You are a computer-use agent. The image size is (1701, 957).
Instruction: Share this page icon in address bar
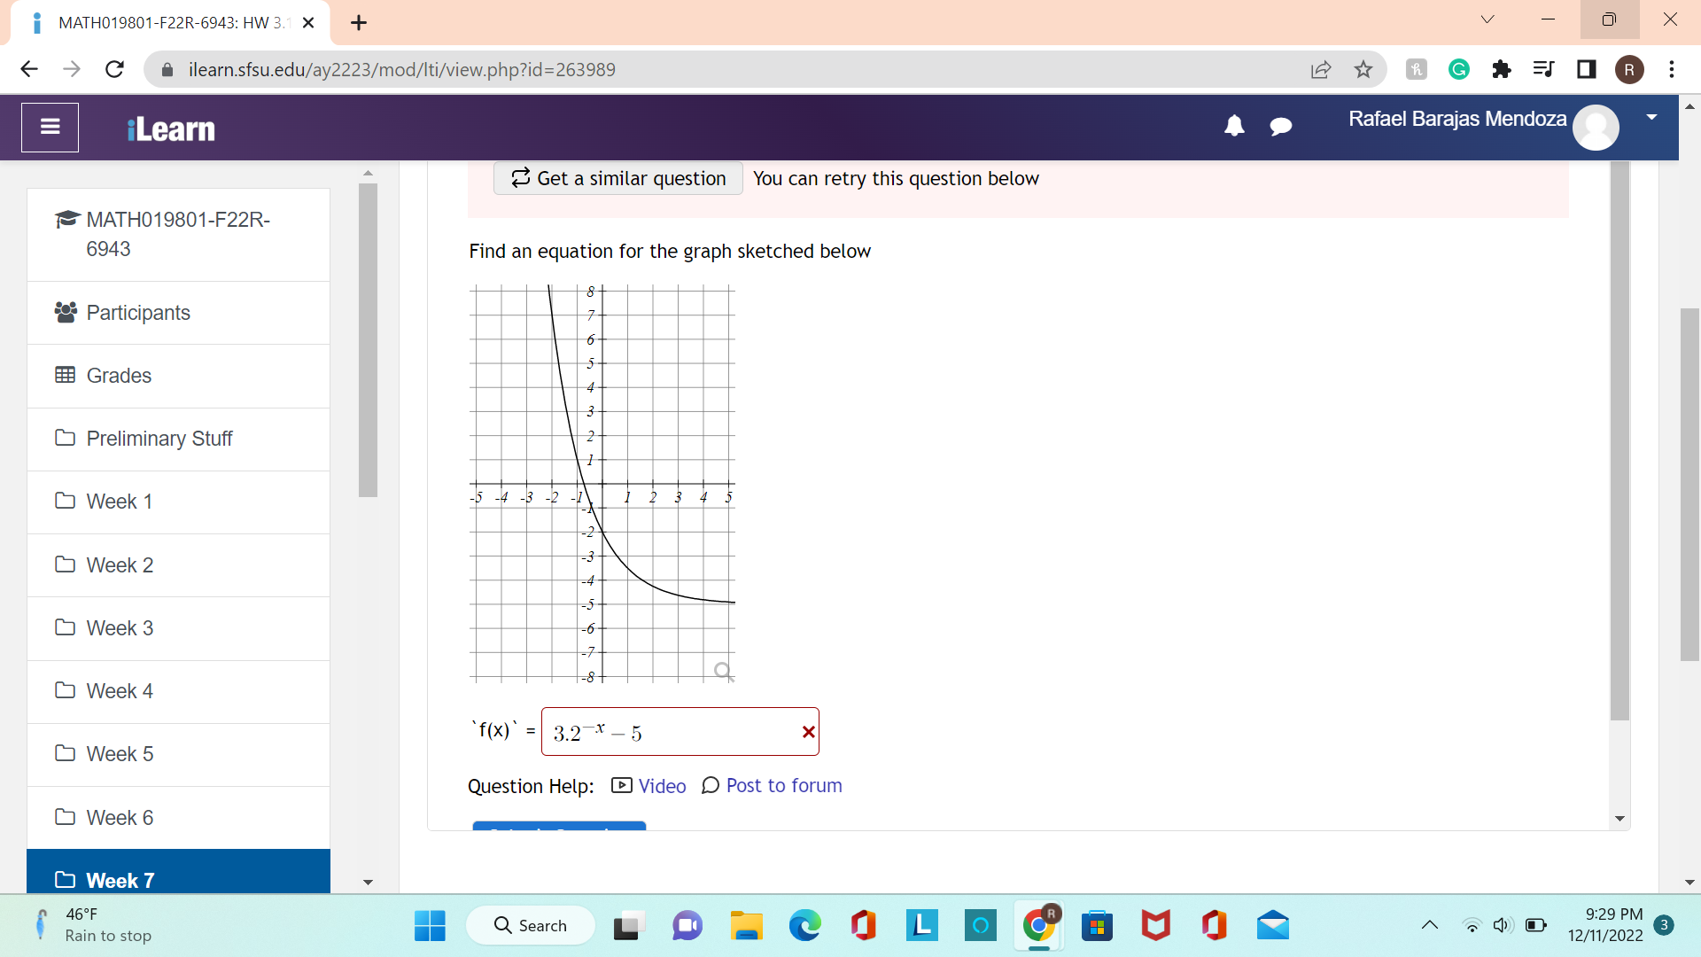1320,69
